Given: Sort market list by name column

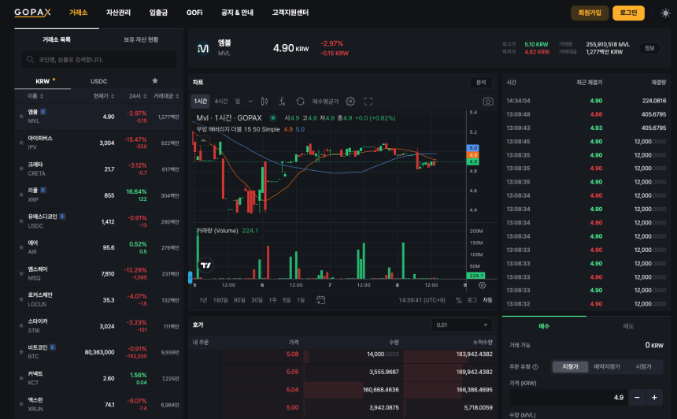Looking at the screenshot, I should 35,96.
